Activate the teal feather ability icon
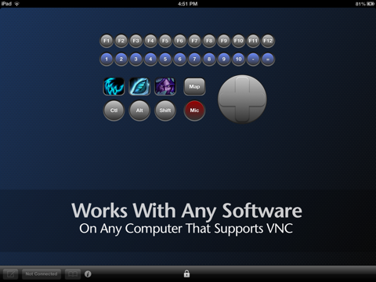The image size is (376, 282). click(139, 86)
